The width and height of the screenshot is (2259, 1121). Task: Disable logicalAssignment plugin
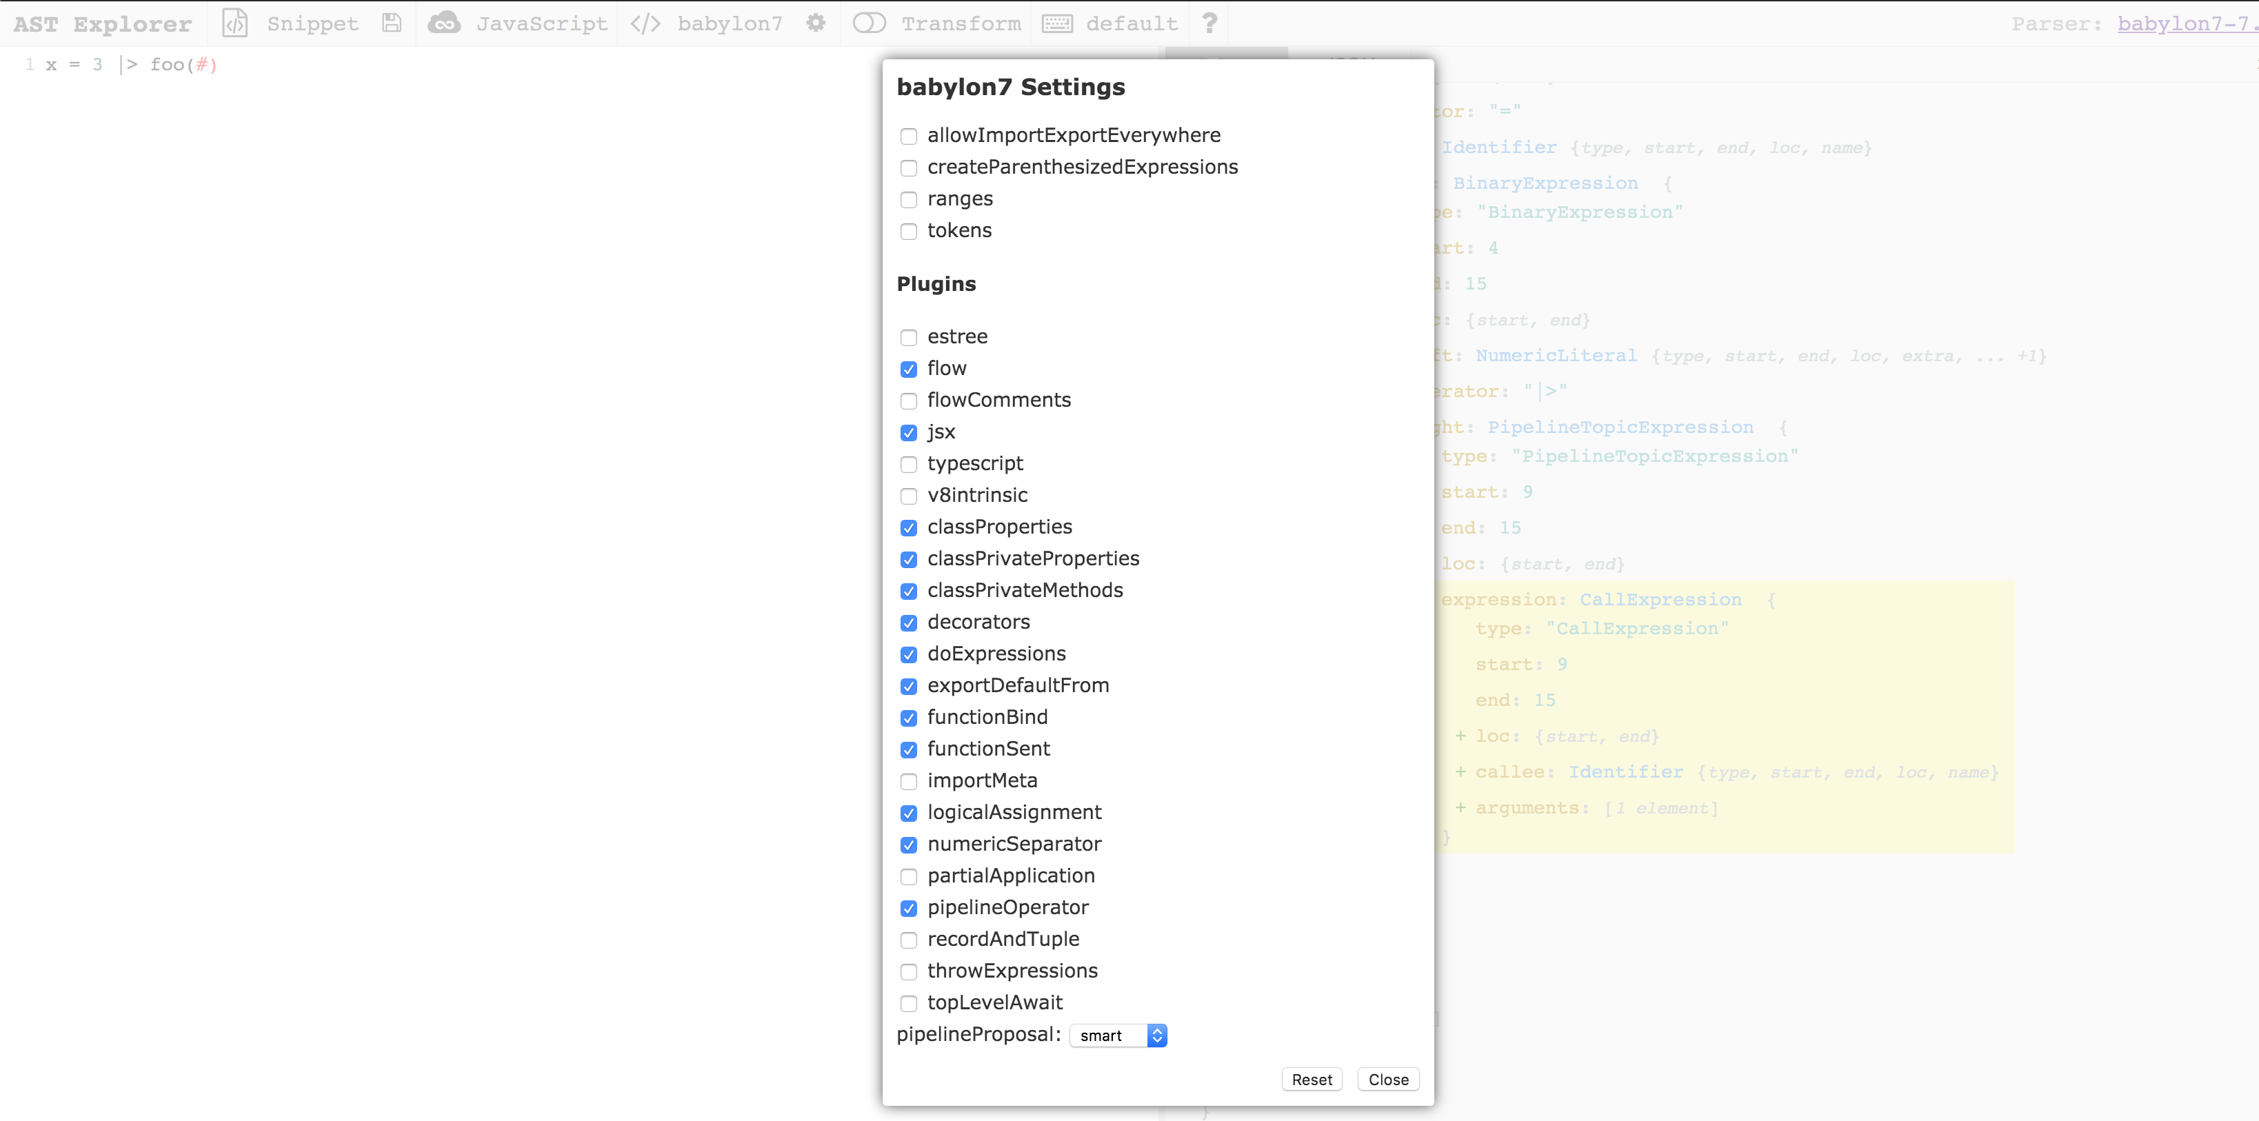909,814
